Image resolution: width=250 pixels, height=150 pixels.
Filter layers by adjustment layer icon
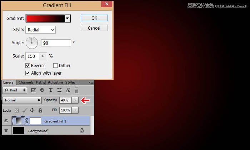42,90
